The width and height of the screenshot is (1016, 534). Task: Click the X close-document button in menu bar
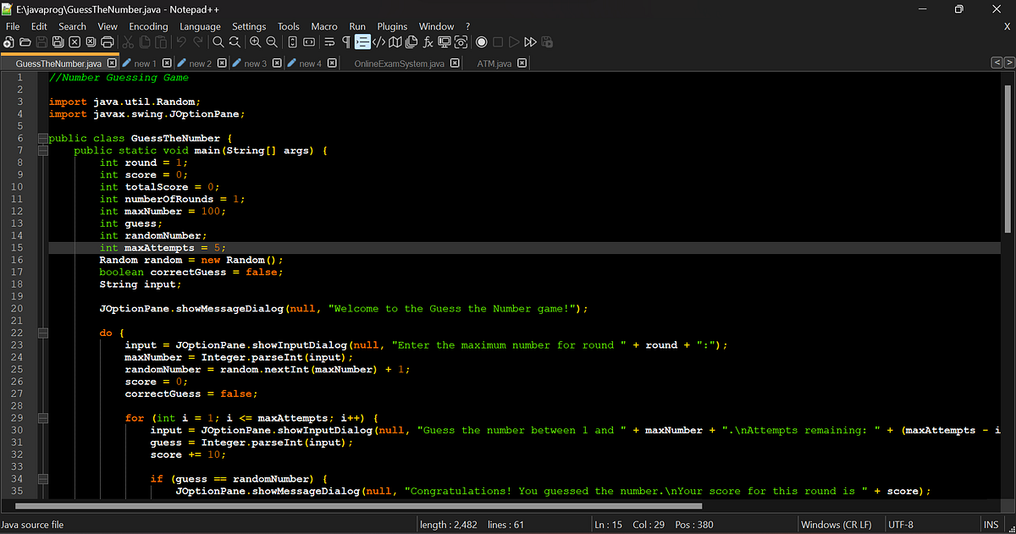(x=1007, y=26)
